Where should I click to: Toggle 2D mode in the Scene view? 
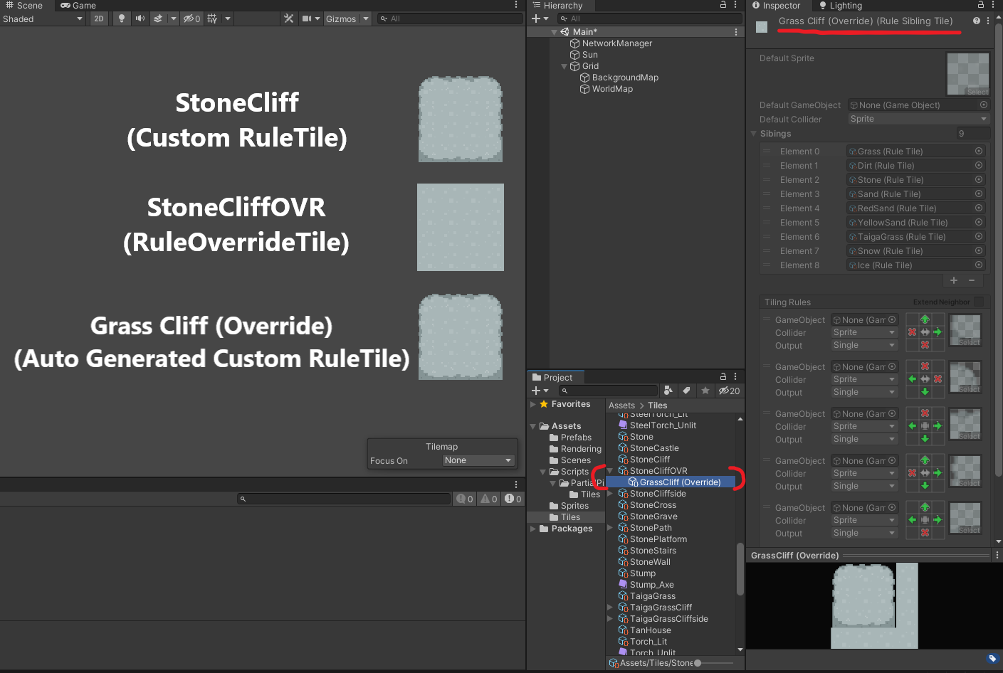coord(99,19)
